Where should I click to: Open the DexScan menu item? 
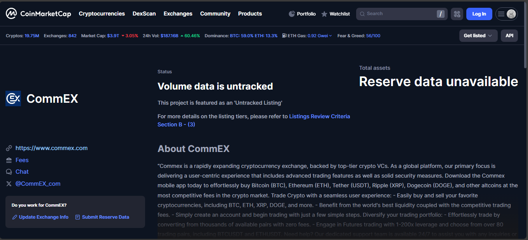point(144,14)
